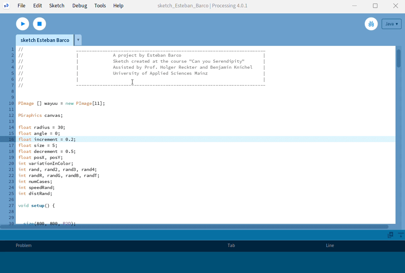This screenshot has height=273, width=405.
Task: Click the vertical editor scrollbar thumb
Action: tap(399, 58)
